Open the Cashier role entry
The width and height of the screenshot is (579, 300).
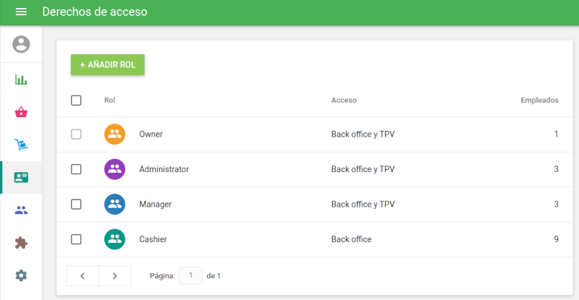[x=153, y=239]
